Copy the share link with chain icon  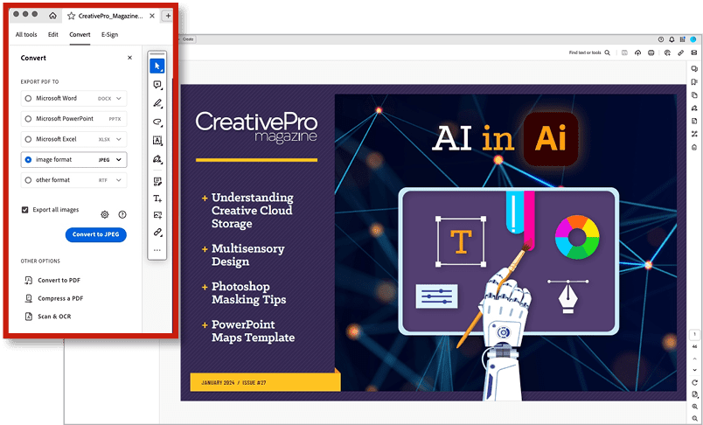(680, 52)
